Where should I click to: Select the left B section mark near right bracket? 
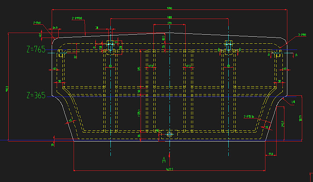(x=219, y=49)
